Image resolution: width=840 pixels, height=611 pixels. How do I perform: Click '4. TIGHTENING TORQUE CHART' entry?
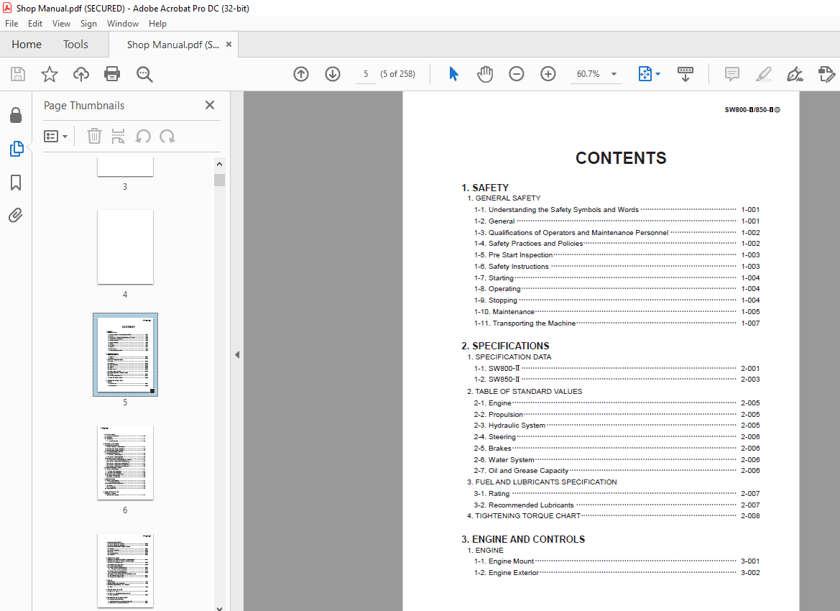coord(614,515)
